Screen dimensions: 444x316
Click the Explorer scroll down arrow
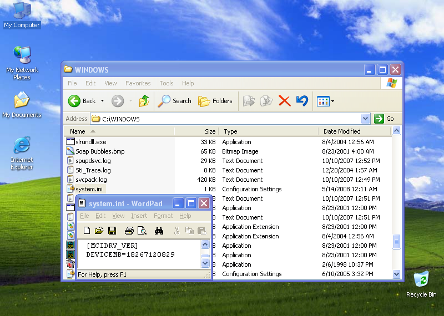pyautogui.click(x=396, y=274)
